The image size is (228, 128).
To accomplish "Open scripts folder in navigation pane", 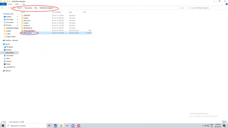I will pyautogui.click(x=8, y=34).
